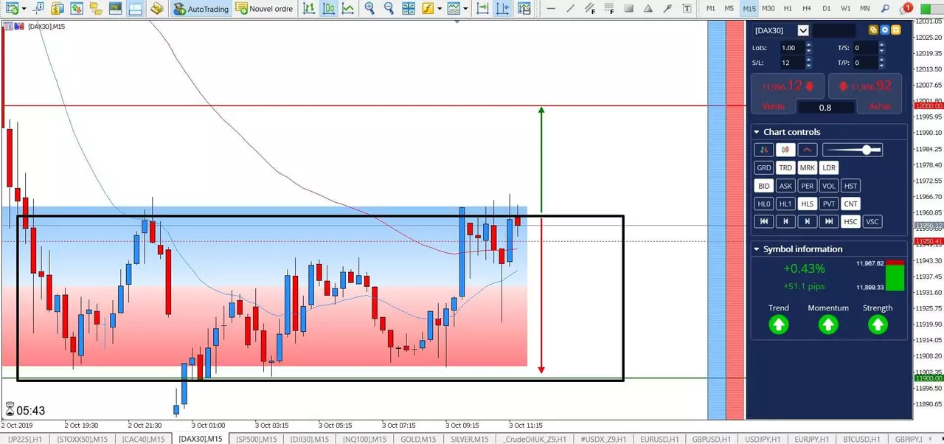This screenshot has height=444, width=944.
Task: Click the HLS chart control button
Action: (x=808, y=204)
